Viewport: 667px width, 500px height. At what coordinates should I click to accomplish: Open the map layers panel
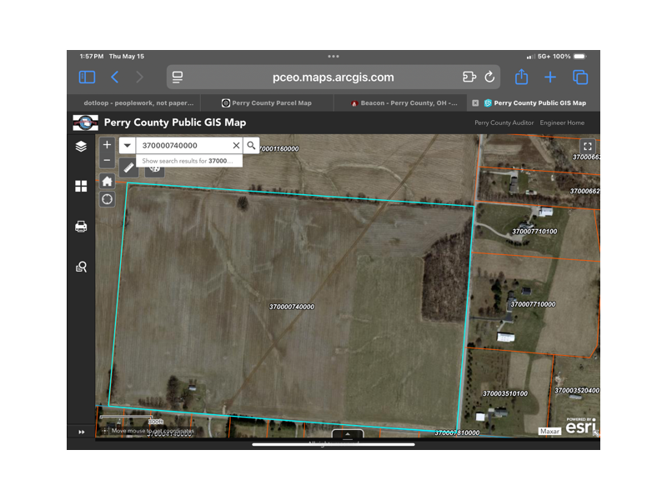click(x=81, y=147)
